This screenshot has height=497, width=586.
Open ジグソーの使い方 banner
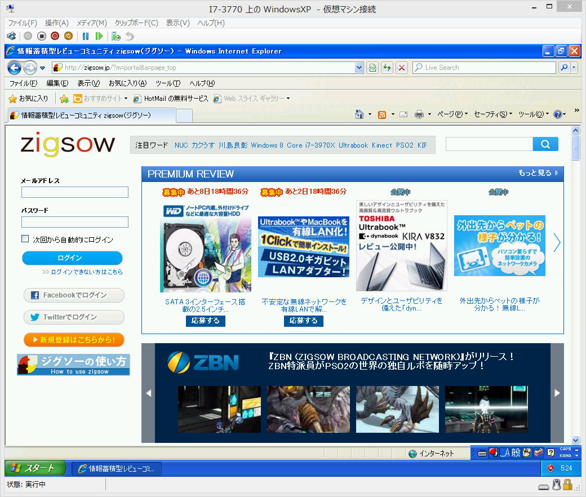point(73,365)
